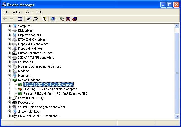
Task: Select 802.11g PCI Wireless Network Adapter text
Action: click(x=50, y=89)
